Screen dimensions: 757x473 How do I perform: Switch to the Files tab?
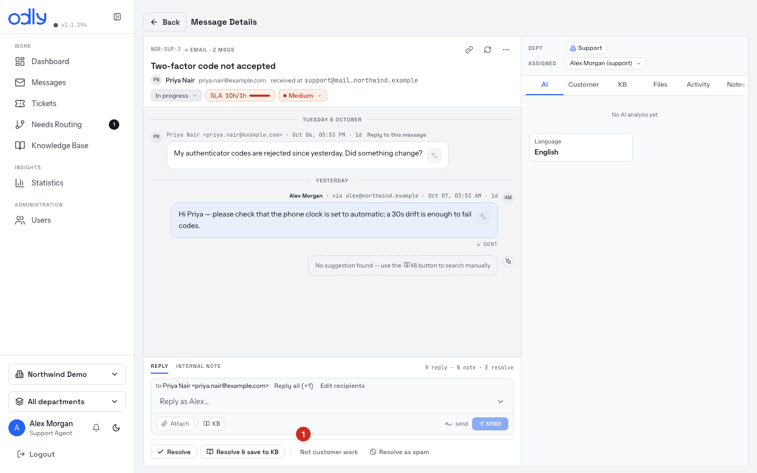pyautogui.click(x=660, y=85)
